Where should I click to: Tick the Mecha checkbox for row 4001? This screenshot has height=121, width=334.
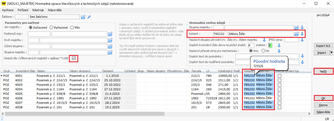279,76
